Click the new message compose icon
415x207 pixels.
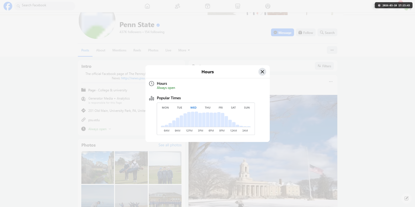407,198
